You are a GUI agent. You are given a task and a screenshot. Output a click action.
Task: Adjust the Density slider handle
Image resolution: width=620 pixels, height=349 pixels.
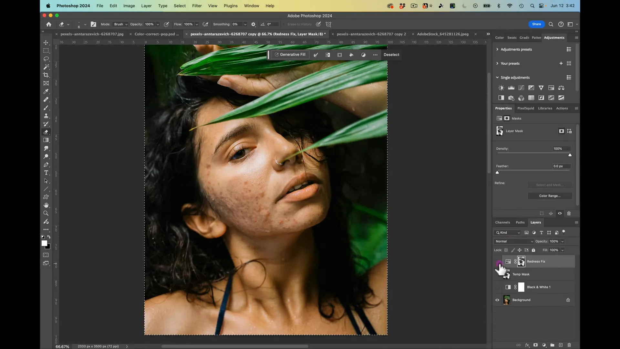point(570,155)
